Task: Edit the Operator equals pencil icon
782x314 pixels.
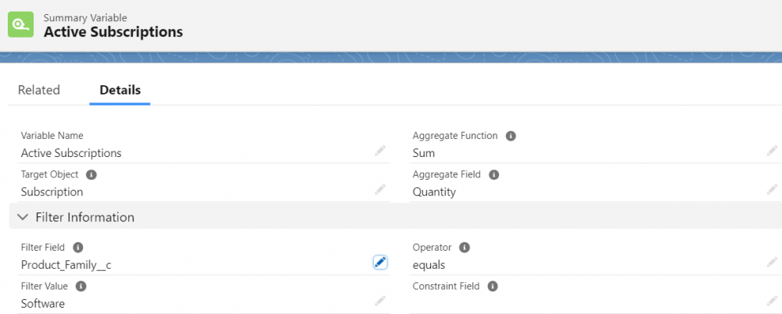Action: [772, 263]
